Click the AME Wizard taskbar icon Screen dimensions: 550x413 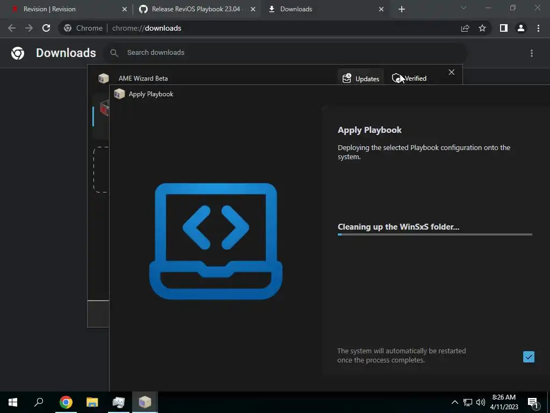145,402
